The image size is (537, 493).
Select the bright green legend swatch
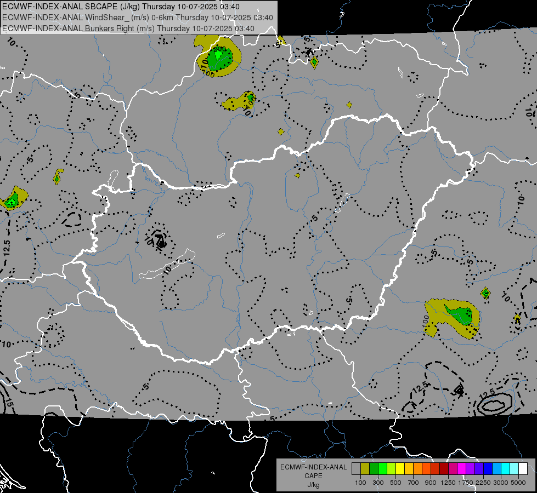(382, 469)
